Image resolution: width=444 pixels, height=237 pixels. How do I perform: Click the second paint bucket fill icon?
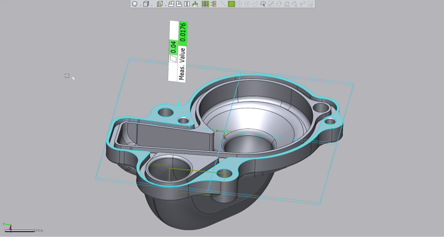[x=287, y=4]
